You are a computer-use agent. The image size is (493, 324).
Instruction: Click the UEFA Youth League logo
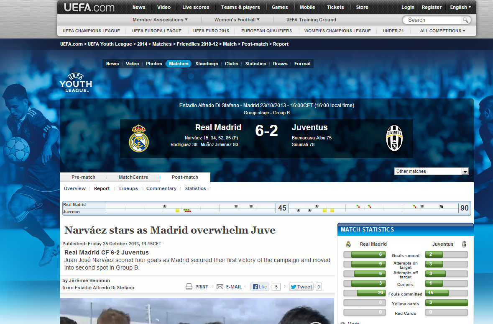(x=76, y=82)
